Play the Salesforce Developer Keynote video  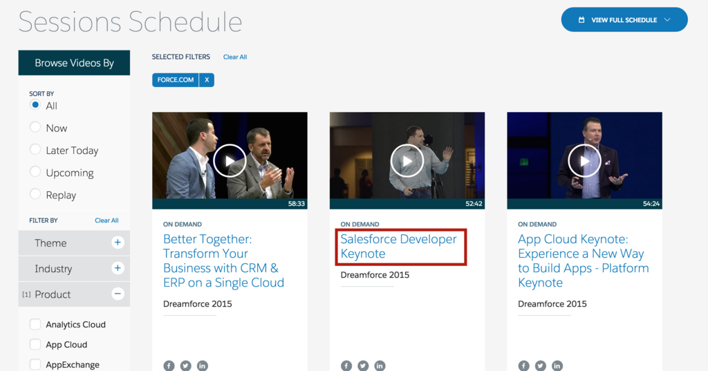click(407, 161)
